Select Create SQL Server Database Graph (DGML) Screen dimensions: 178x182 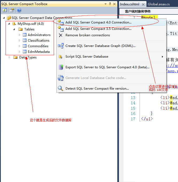click(111, 46)
